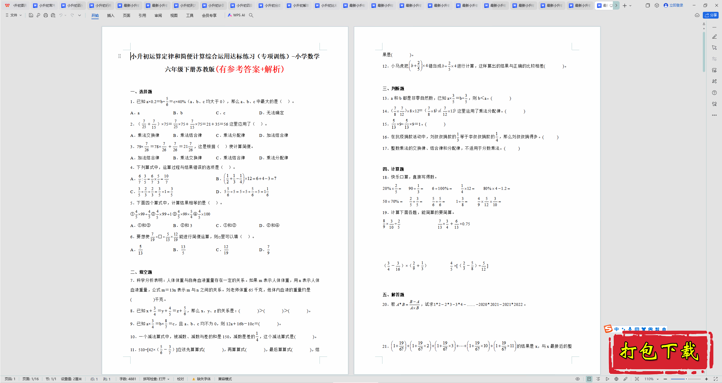Open the 页面 ribbon tab

click(x=127, y=15)
